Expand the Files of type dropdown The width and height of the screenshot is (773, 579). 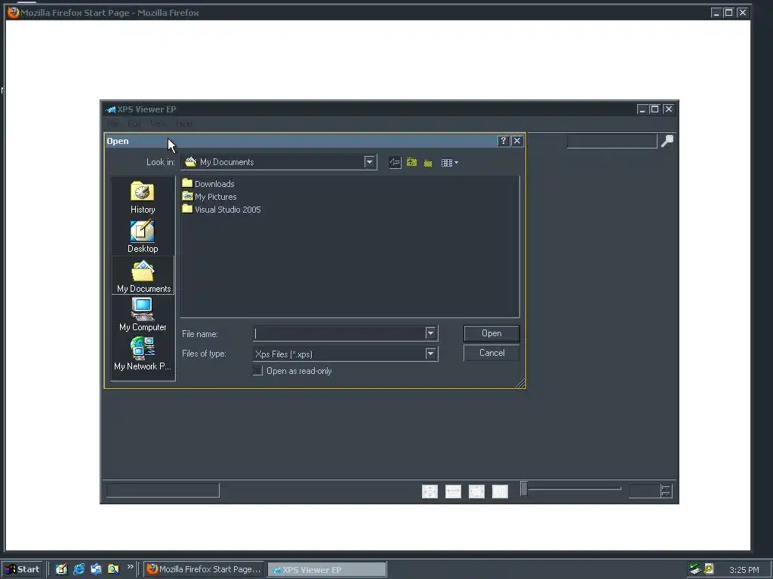430,354
